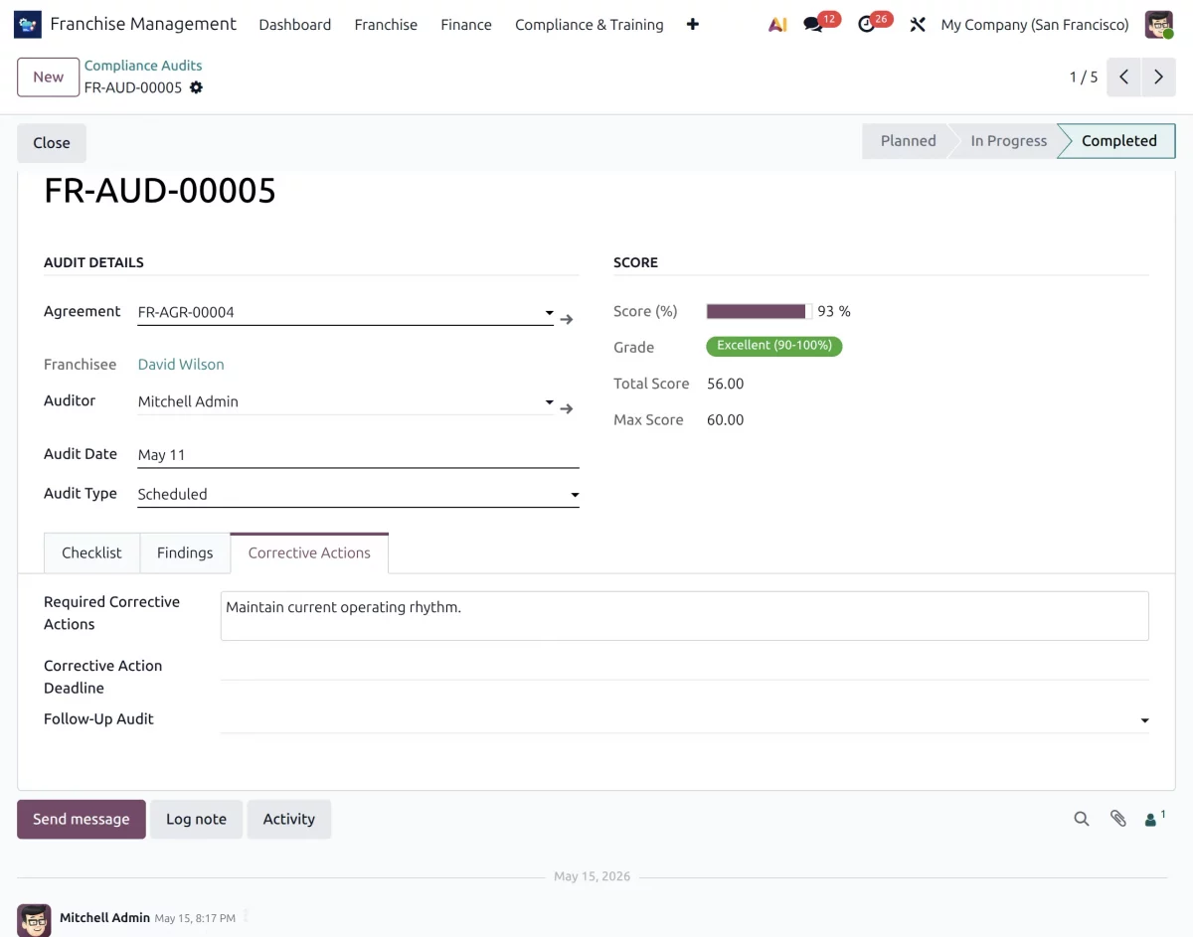Click the Audit Date field
This screenshot has width=1193, height=937.
[358, 454]
